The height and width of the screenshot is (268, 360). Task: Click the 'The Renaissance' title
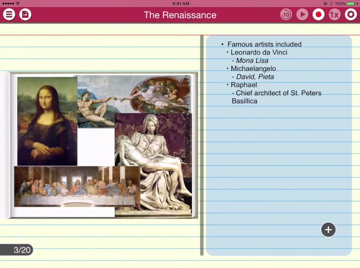[x=180, y=15]
